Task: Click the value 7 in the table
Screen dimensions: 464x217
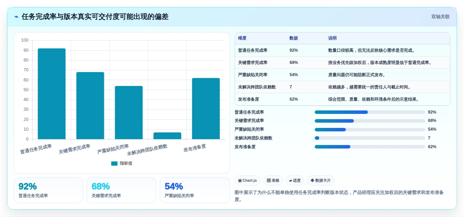Action: (291, 87)
